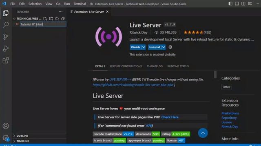
Task: Click the rating 4.3/5 badge
Action: (x=175, y=134)
